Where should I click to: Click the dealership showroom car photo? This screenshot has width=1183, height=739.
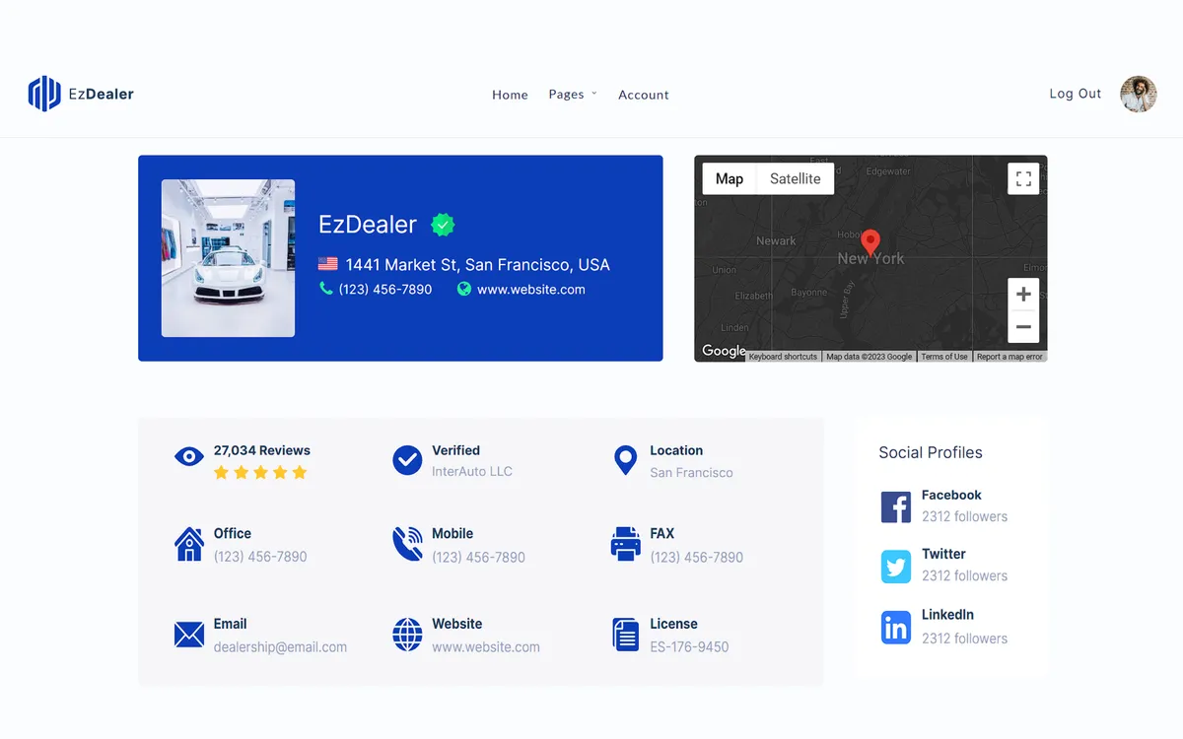tap(228, 258)
